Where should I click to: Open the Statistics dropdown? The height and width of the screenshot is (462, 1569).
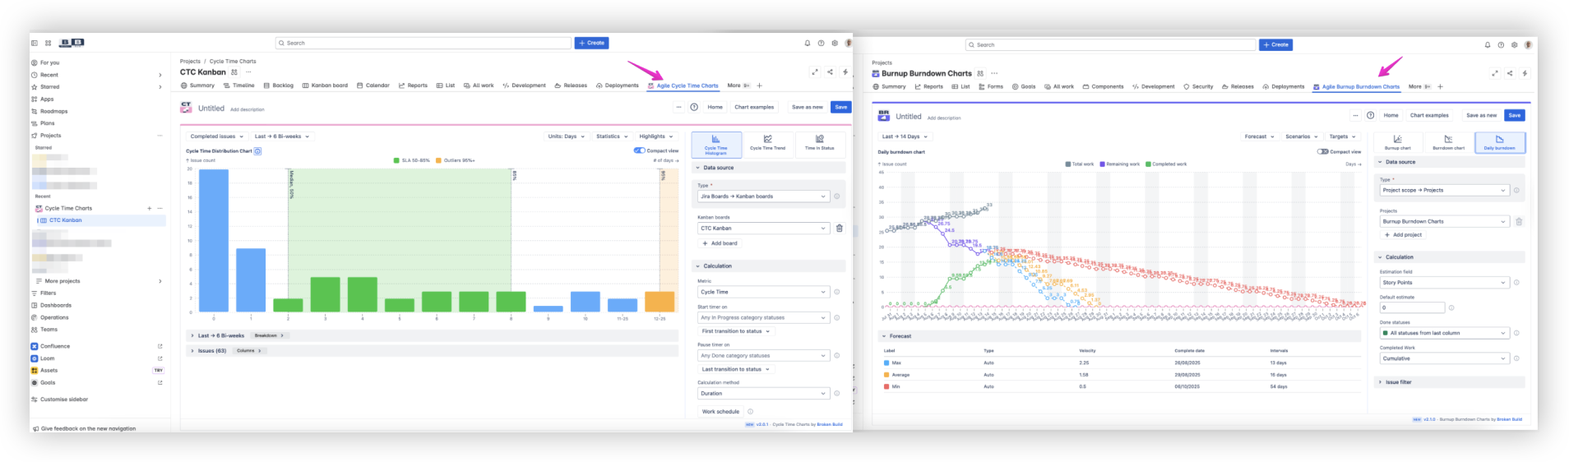[x=611, y=136]
